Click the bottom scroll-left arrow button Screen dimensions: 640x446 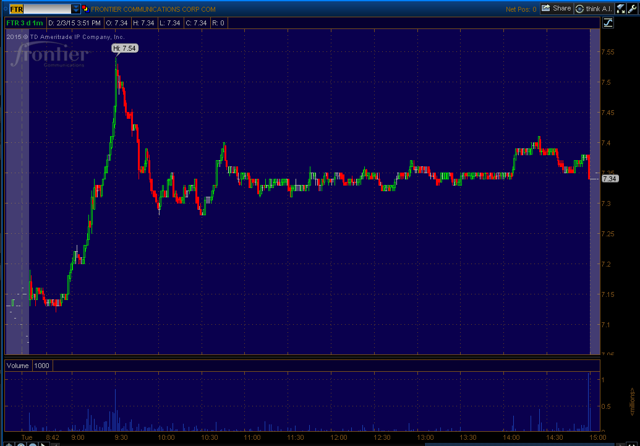pyautogui.click(x=56, y=444)
